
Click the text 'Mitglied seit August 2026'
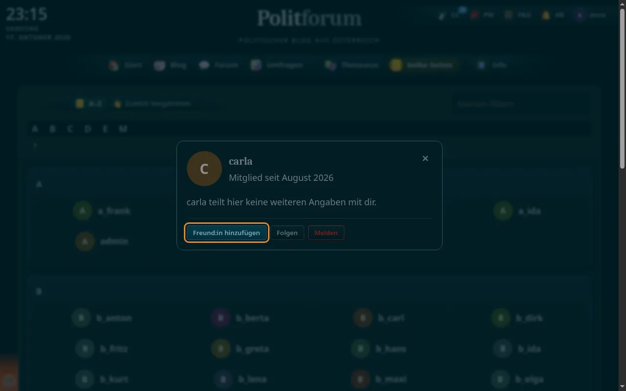pos(281,178)
